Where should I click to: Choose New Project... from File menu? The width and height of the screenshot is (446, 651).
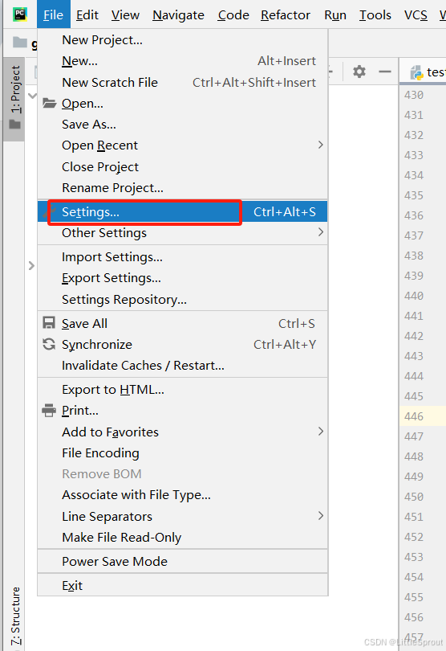(x=182, y=40)
